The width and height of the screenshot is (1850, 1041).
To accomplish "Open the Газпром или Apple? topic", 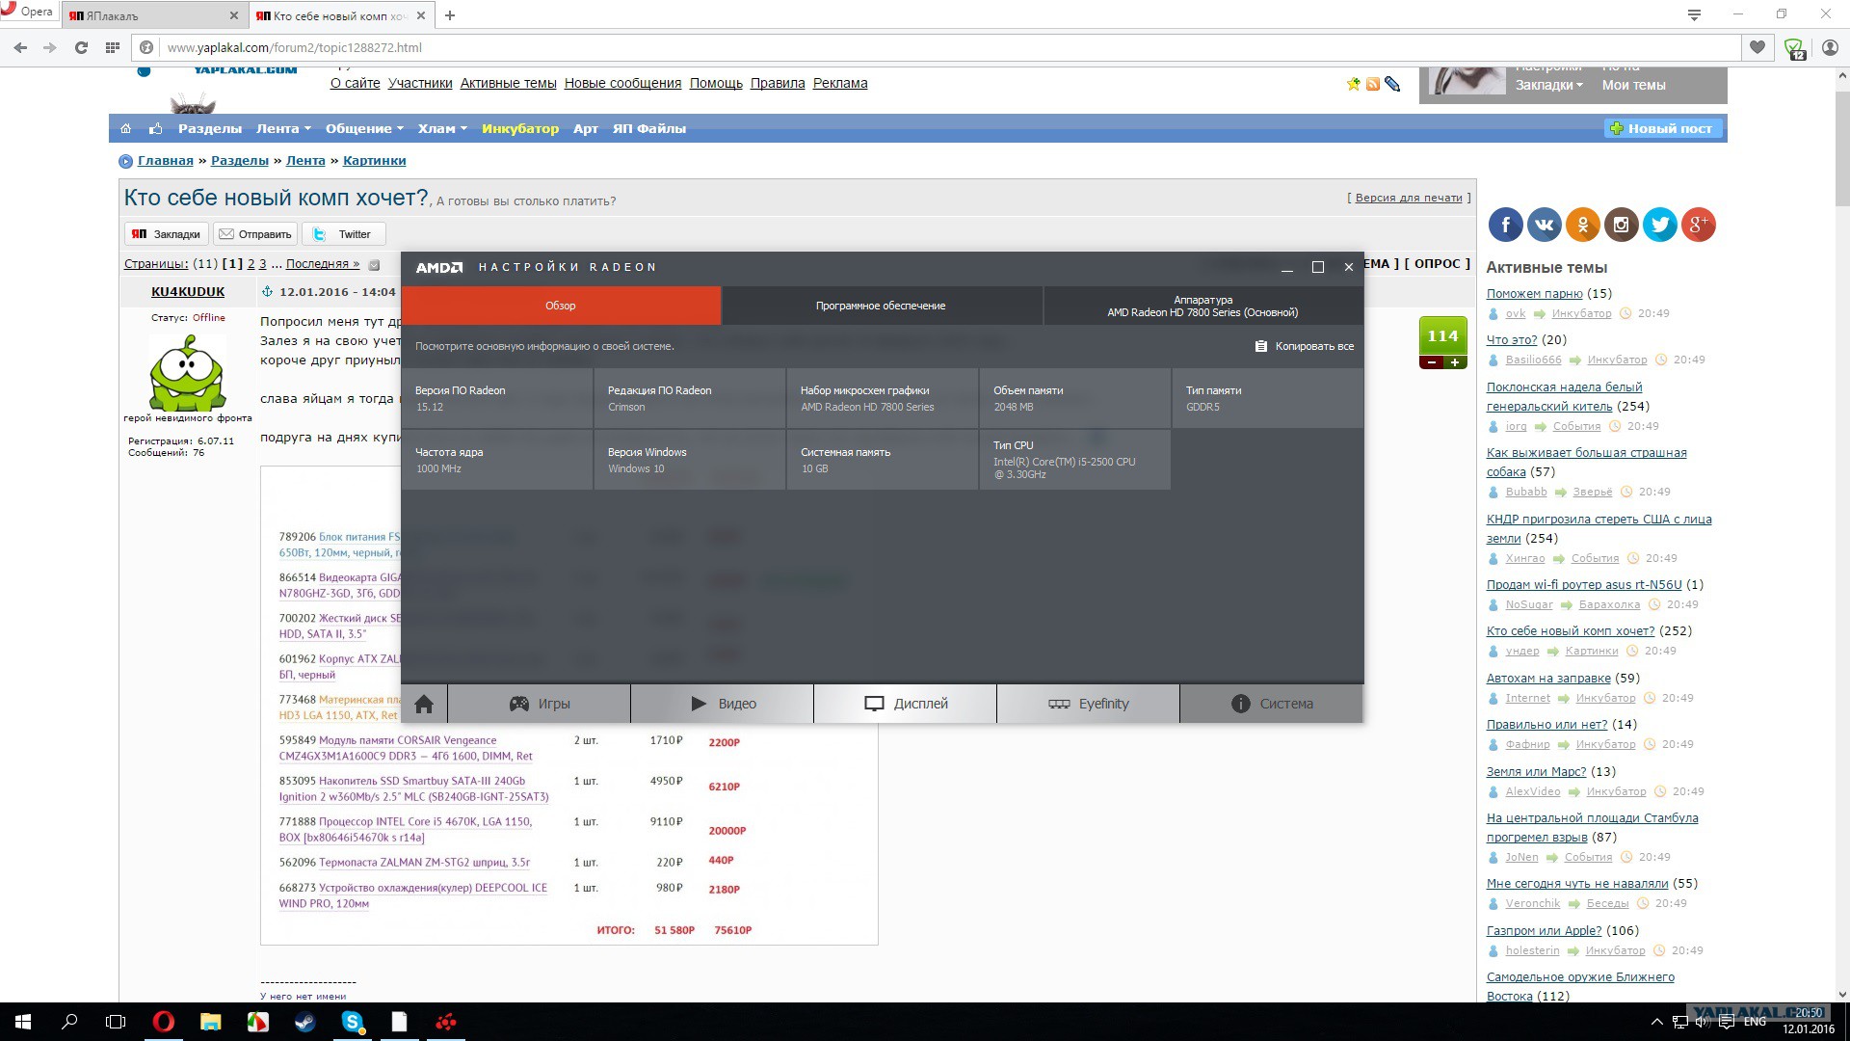I will (1544, 931).
